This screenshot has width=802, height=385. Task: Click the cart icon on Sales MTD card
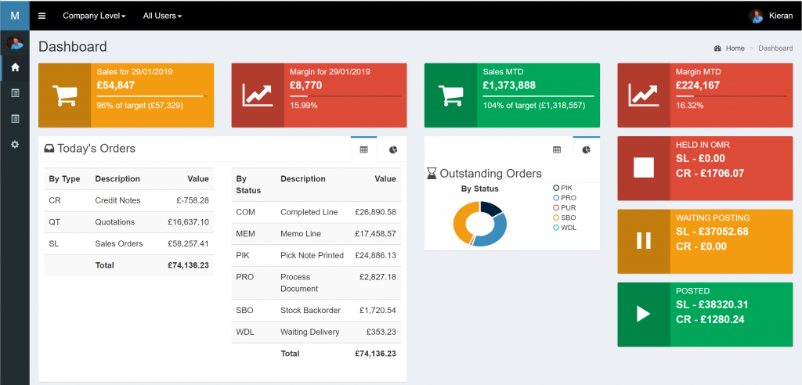(x=450, y=95)
